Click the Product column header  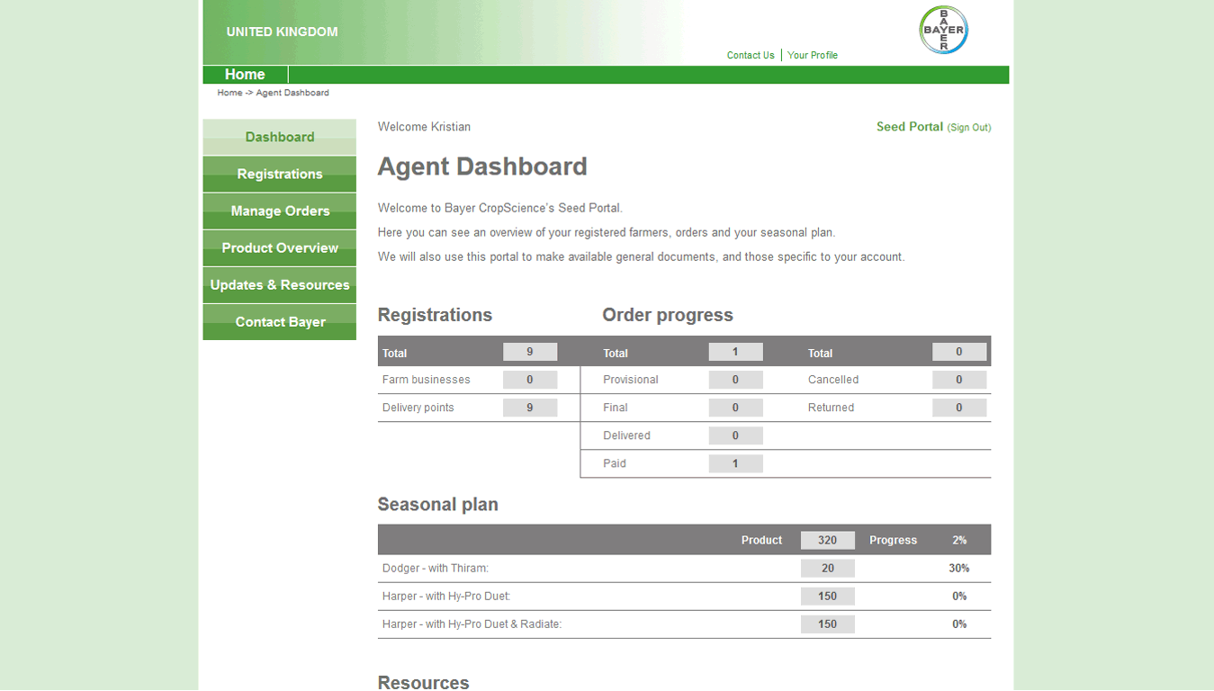pyautogui.click(x=761, y=541)
